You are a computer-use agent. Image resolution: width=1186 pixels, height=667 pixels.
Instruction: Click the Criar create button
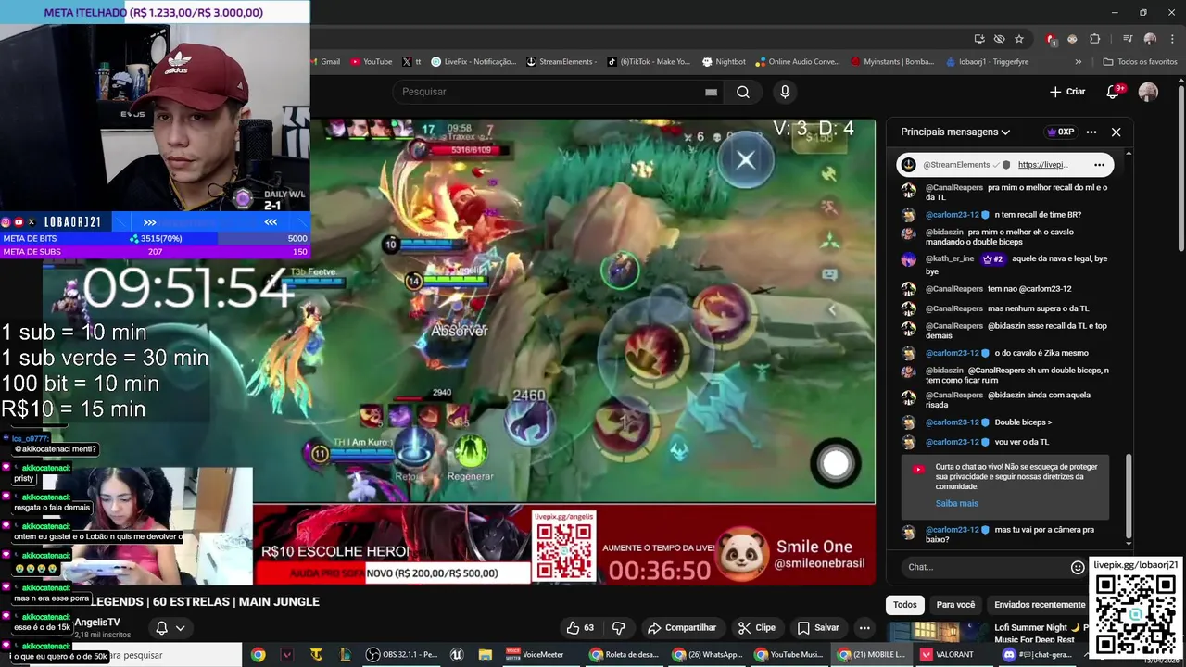[x=1067, y=92]
